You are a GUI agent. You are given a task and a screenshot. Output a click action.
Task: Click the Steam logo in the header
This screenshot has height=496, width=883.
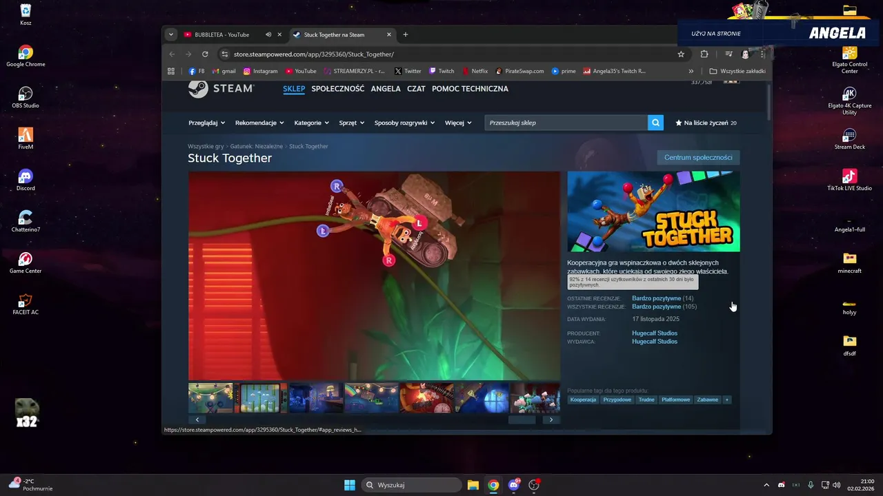point(221,89)
